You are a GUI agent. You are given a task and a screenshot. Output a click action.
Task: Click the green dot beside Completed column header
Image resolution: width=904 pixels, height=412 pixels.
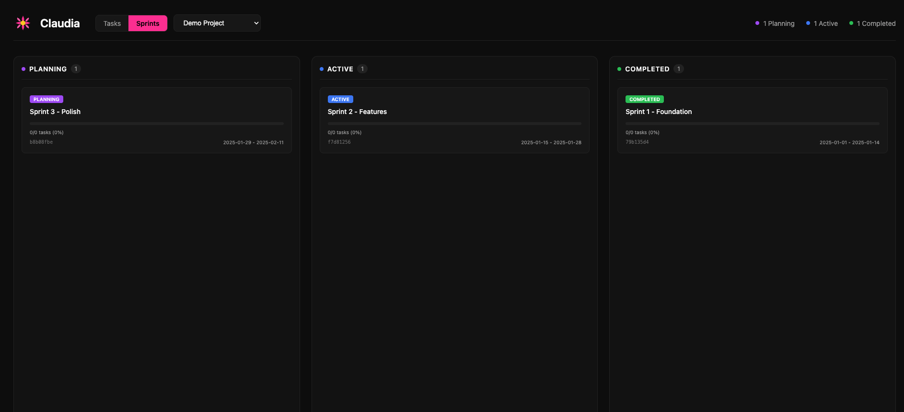[x=619, y=69]
